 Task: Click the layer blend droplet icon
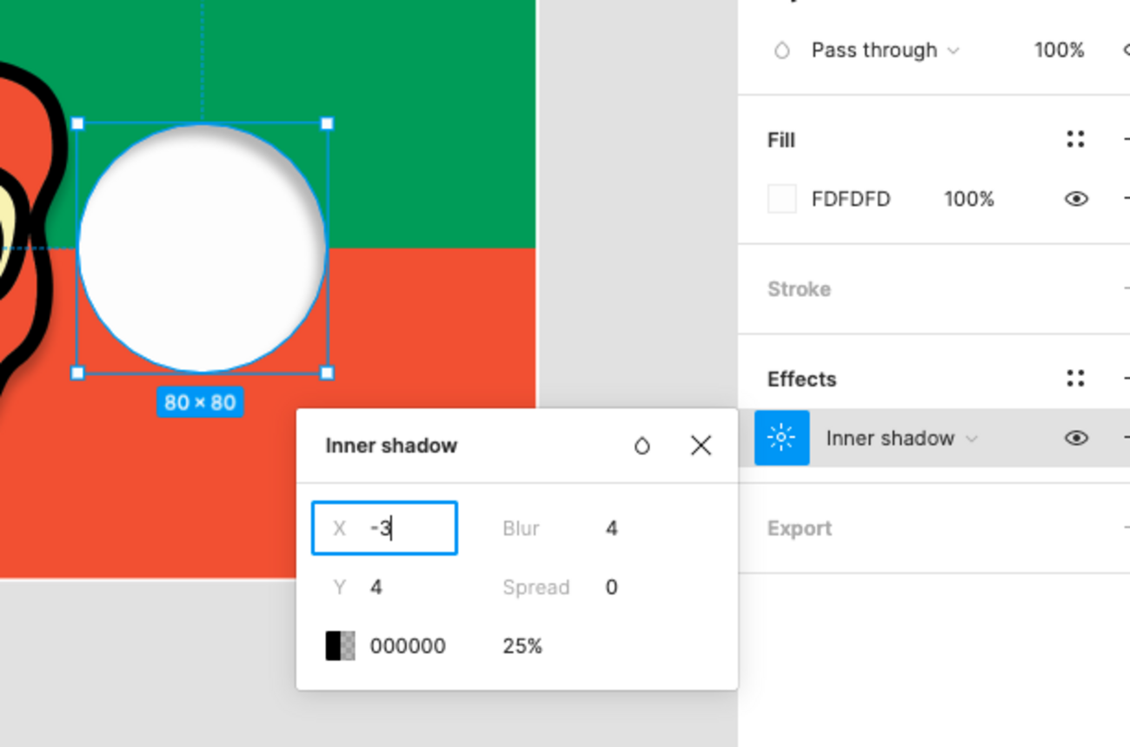point(781,50)
